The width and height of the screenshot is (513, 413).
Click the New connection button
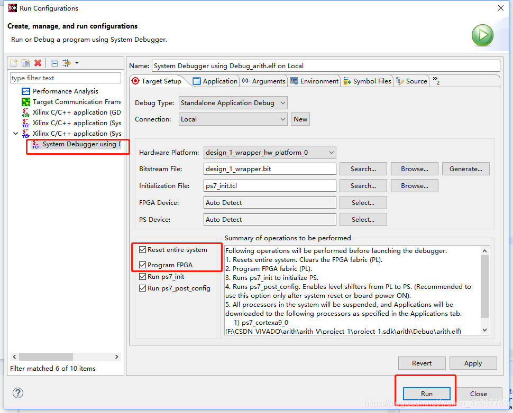(x=300, y=119)
